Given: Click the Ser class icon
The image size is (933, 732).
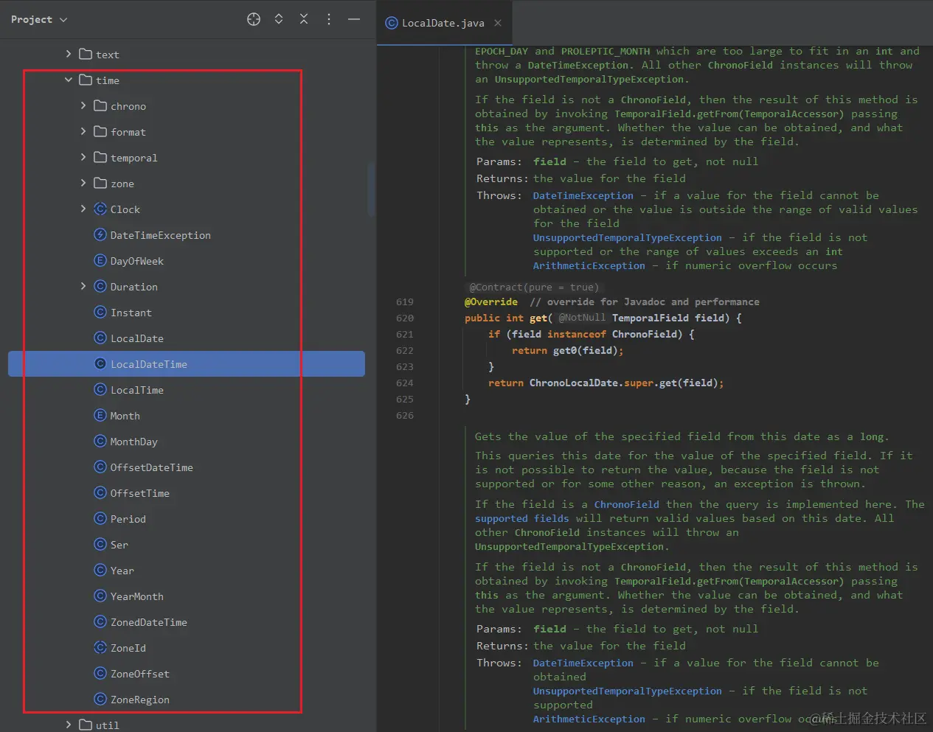Looking at the screenshot, I should [100, 544].
